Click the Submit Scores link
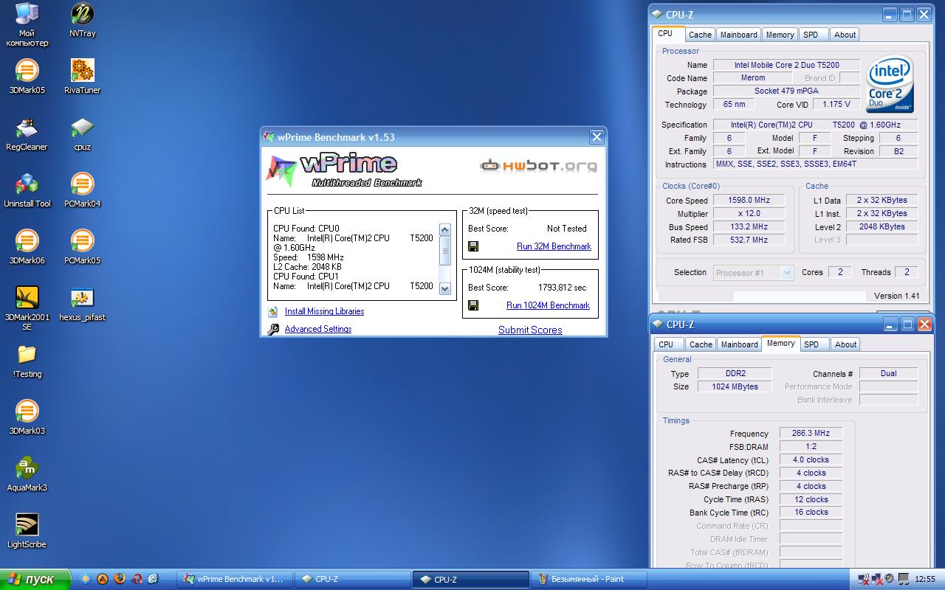Screen dimensions: 945x590 [x=530, y=330]
